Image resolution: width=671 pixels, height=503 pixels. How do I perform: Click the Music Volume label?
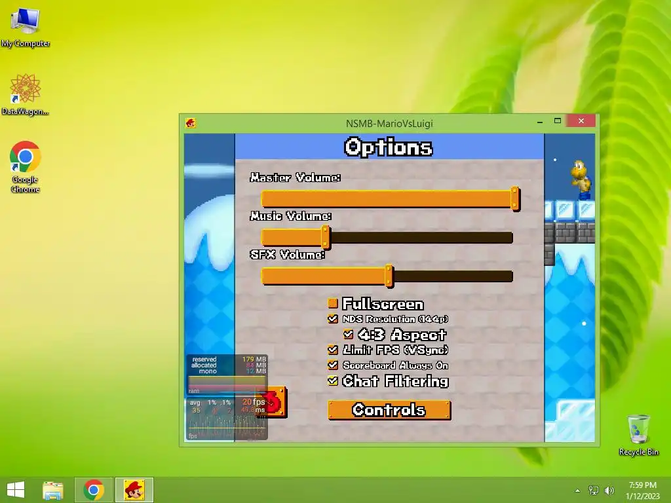click(290, 216)
